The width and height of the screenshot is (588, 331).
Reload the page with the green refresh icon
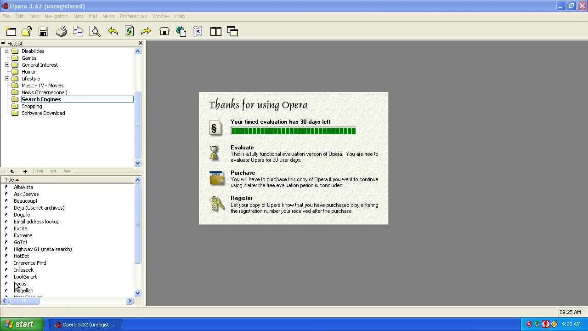tap(129, 31)
